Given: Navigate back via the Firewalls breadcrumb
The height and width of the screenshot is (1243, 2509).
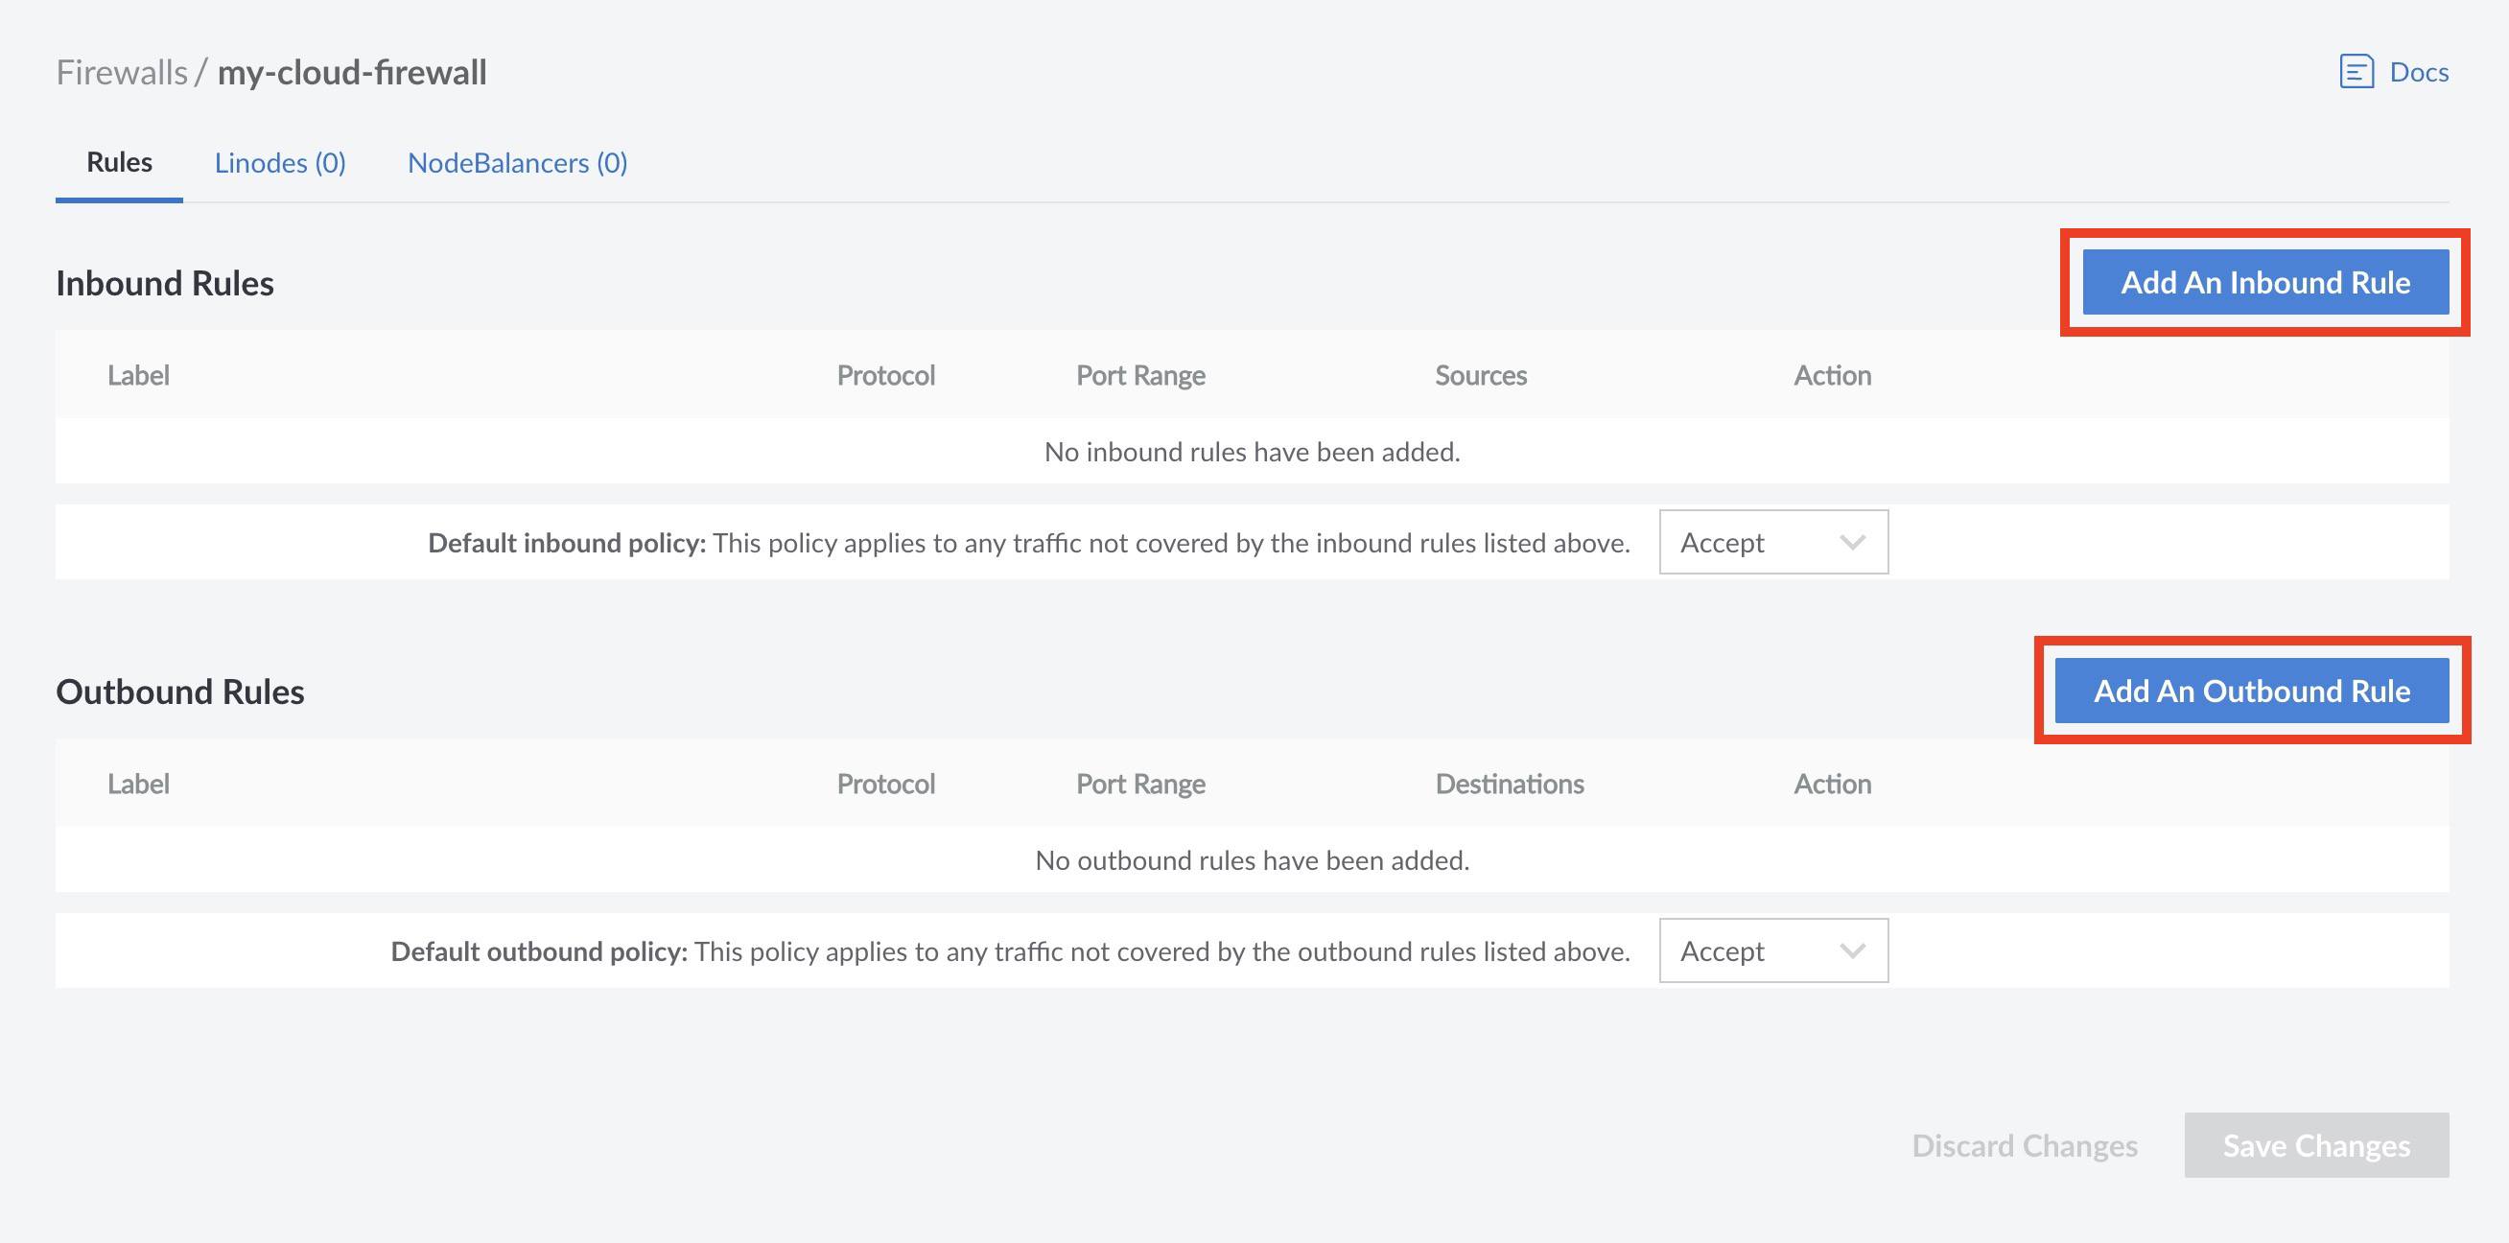Looking at the screenshot, I should [122, 71].
